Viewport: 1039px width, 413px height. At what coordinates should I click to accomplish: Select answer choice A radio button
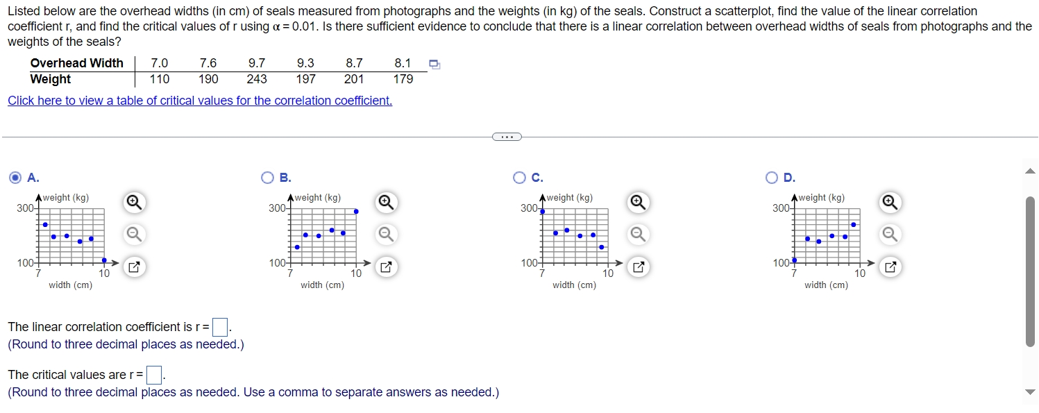click(x=14, y=178)
